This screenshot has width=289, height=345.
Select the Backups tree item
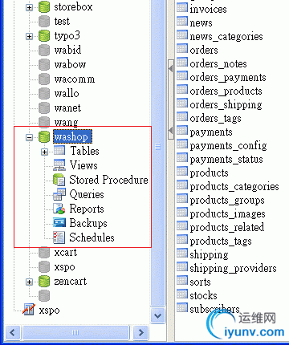[x=88, y=223]
